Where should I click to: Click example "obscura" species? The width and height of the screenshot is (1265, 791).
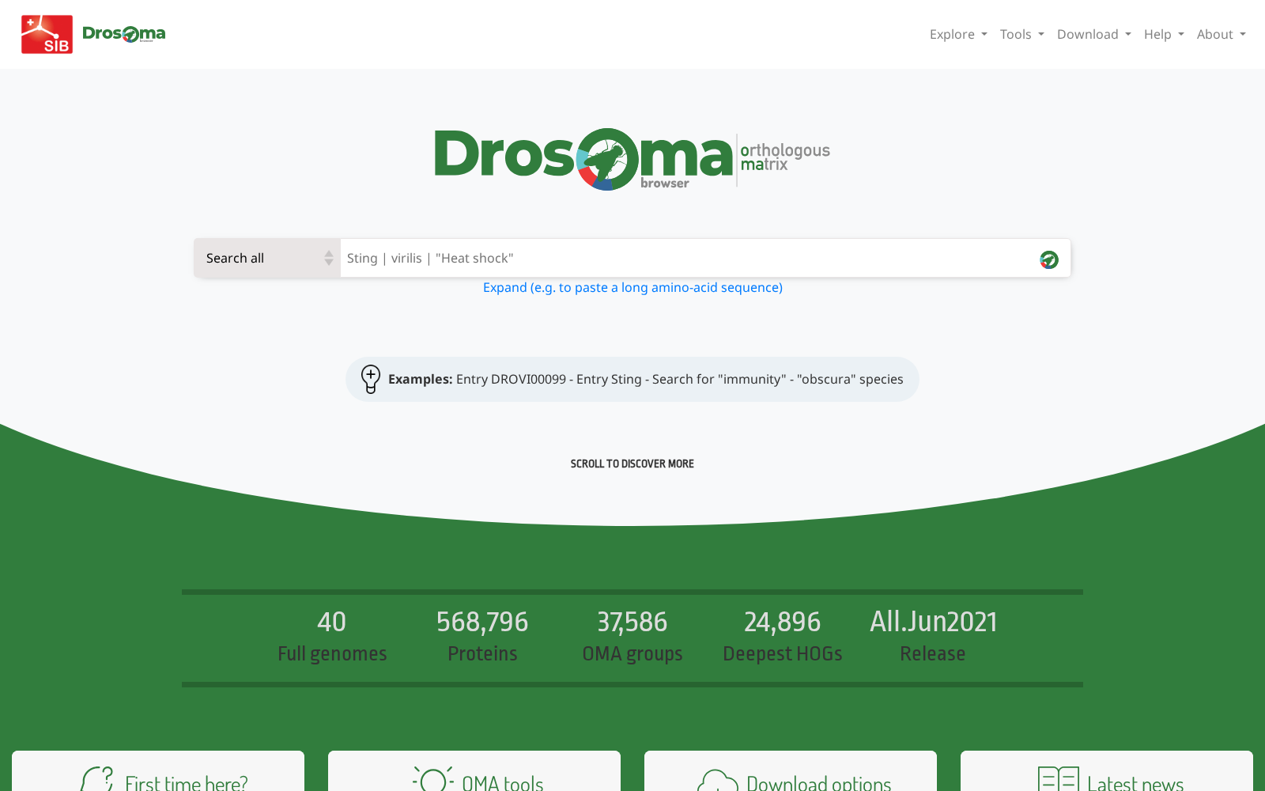pos(850,379)
